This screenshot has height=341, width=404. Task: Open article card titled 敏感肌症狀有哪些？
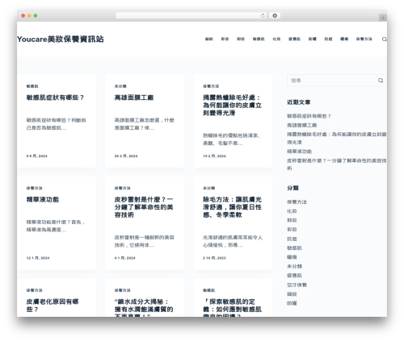pyautogui.click(x=55, y=98)
